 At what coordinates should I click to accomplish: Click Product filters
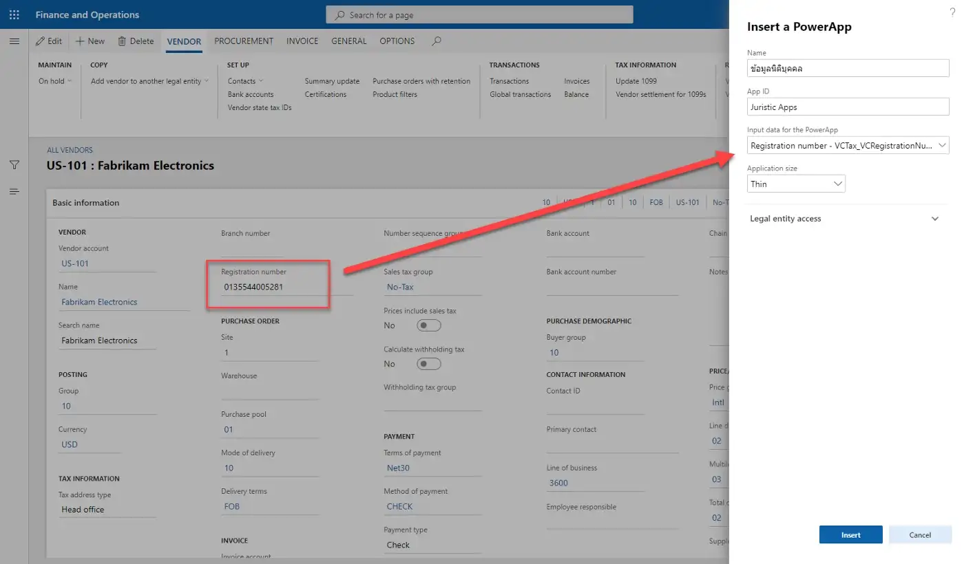(395, 94)
